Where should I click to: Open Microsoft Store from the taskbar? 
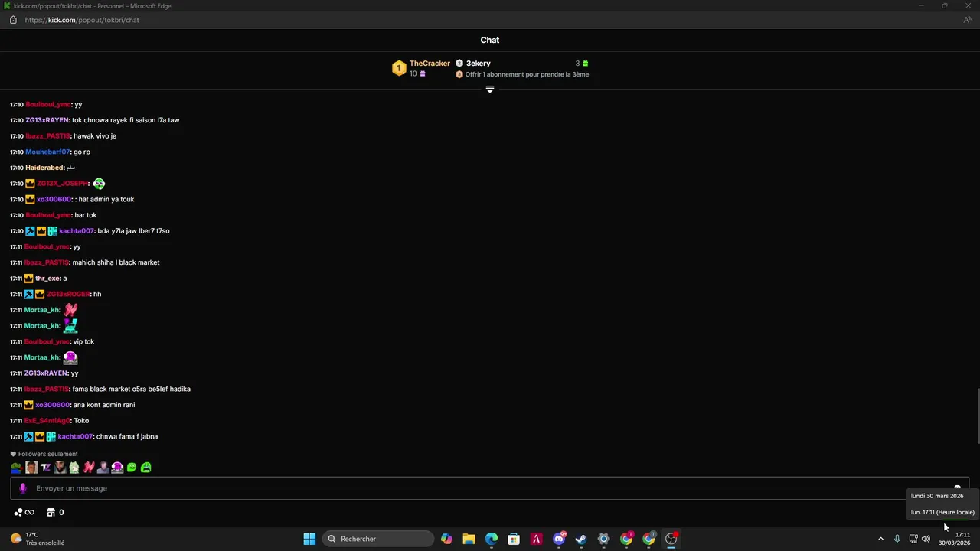pos(514,539)
